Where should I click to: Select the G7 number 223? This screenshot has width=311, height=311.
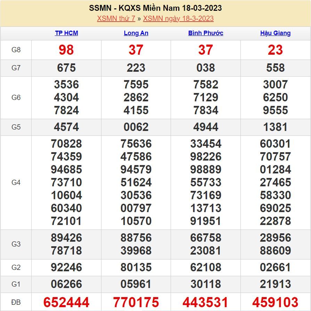point(136,68)
